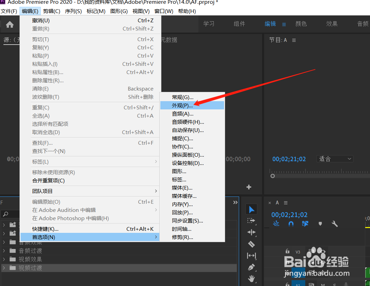Click the search magnifier in effects panel
Screen dimensions: 370x286
6,214
